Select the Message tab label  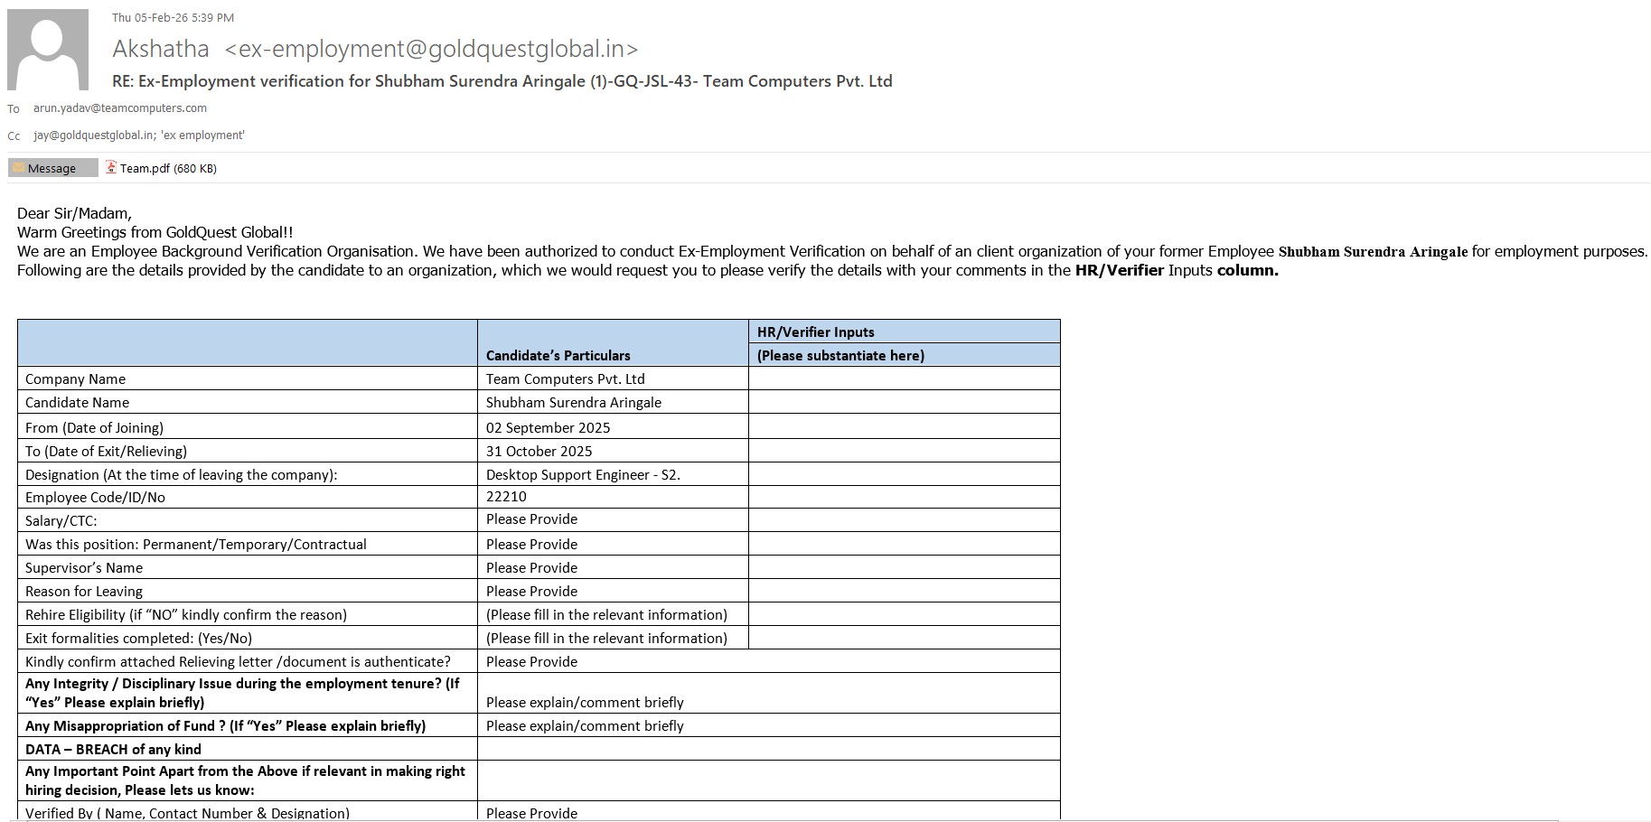tap(52, 168)
